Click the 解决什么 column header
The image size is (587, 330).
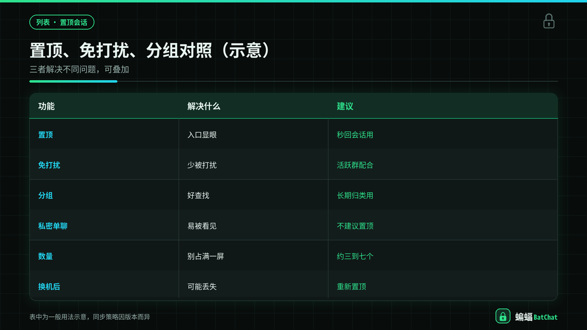tap(204, 106)
